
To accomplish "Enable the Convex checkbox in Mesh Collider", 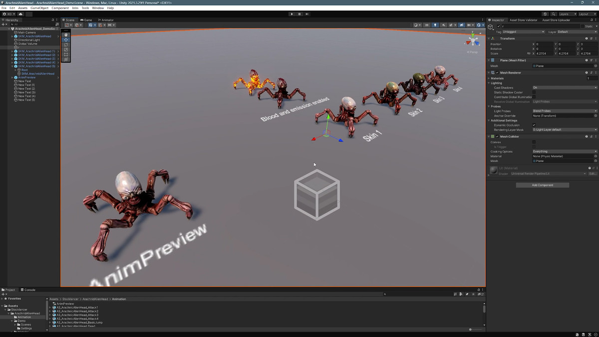I will tap(534, 142).
